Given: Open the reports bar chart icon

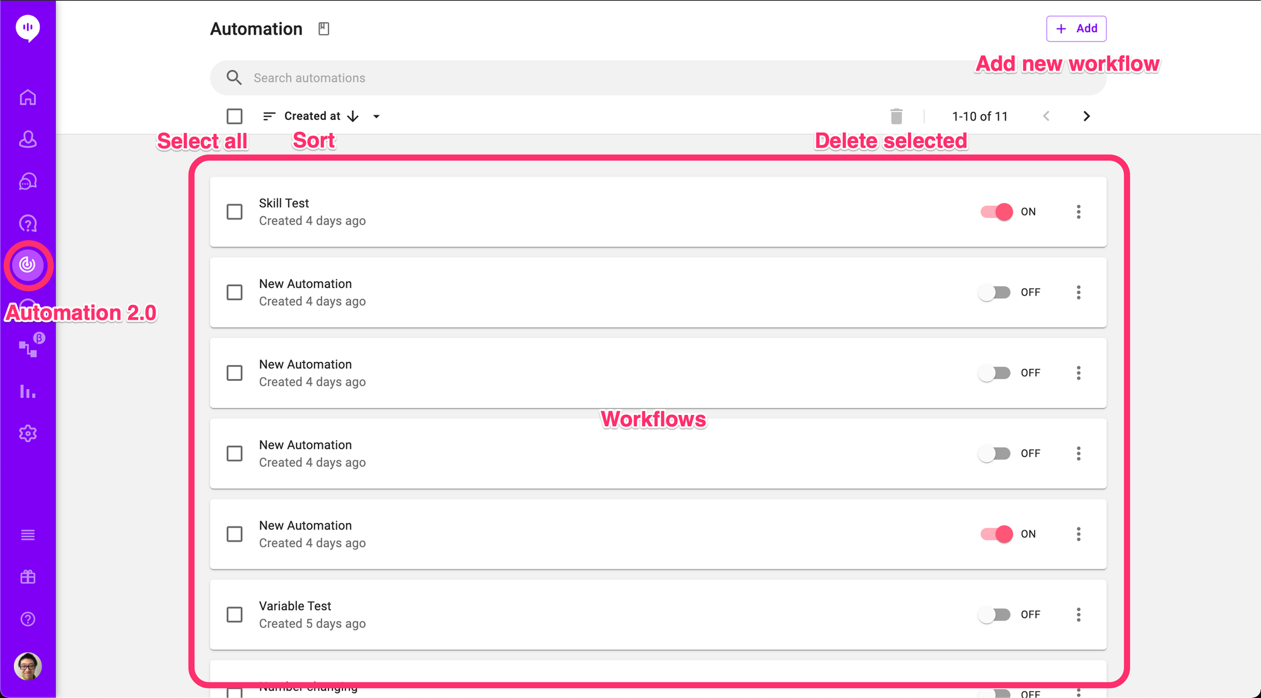Looking at the screenshot, I should pyautogui.click(x=28, y=392).
